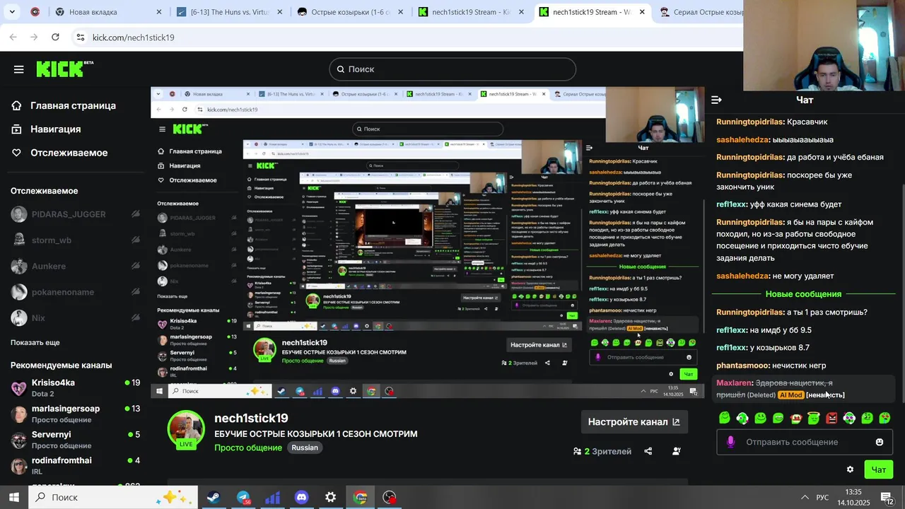This screenshot has width=905, height=509.
Task: Insert the first smiling green blob emote
Action: click(725, 418)
